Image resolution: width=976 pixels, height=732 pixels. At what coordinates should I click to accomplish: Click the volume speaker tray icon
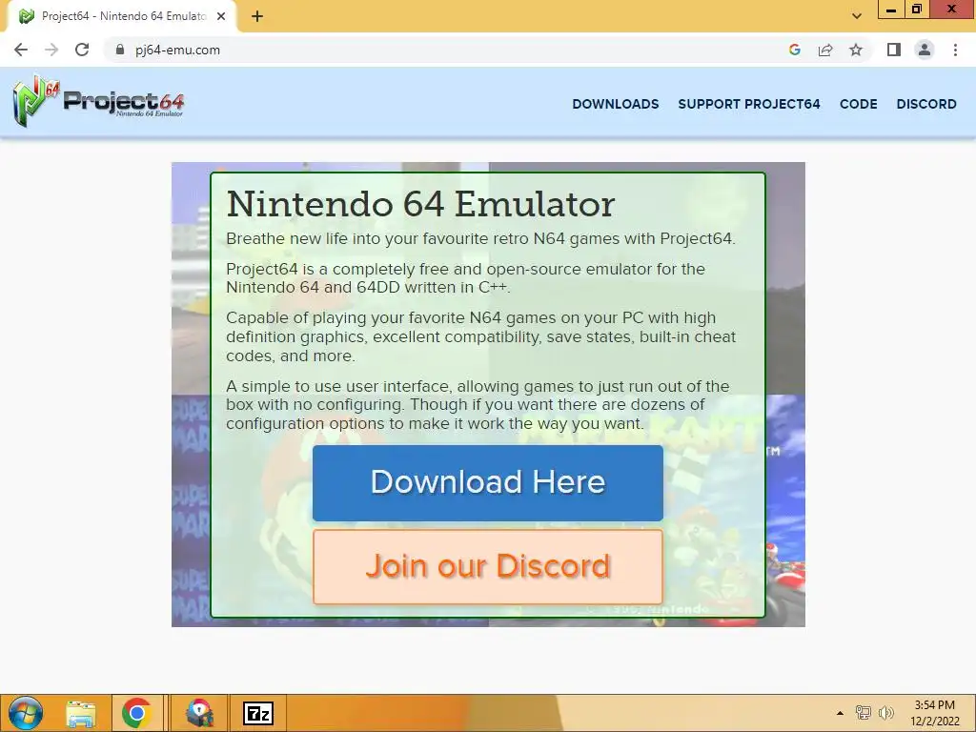[886, 713]
